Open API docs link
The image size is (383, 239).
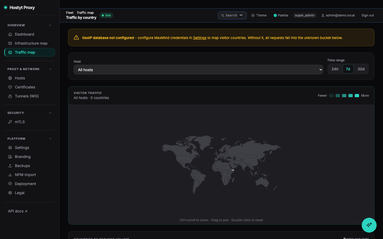pyautogui.click(x=18, y=211)
